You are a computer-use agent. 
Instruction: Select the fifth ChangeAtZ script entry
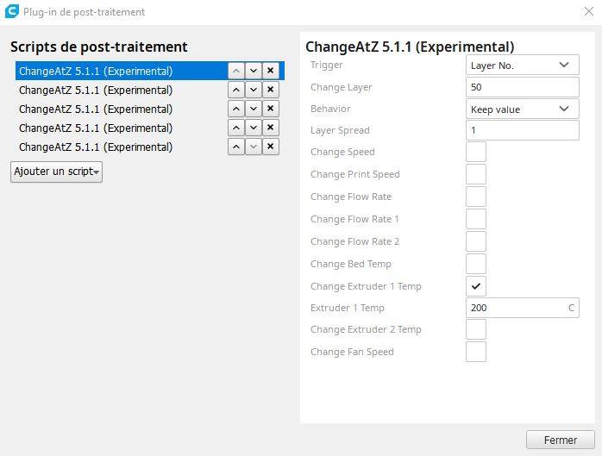click(96, 147)
